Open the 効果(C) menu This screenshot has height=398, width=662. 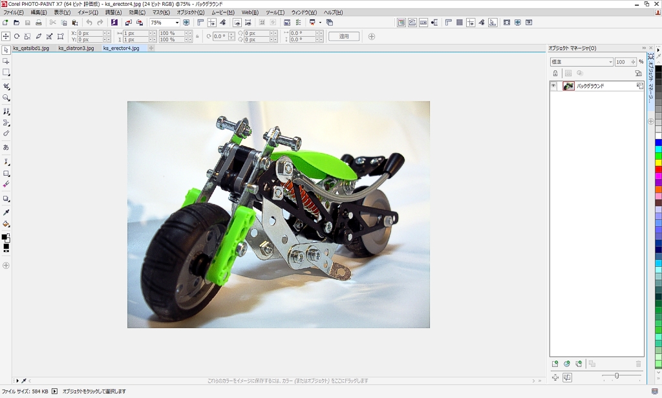click(137, 12)
